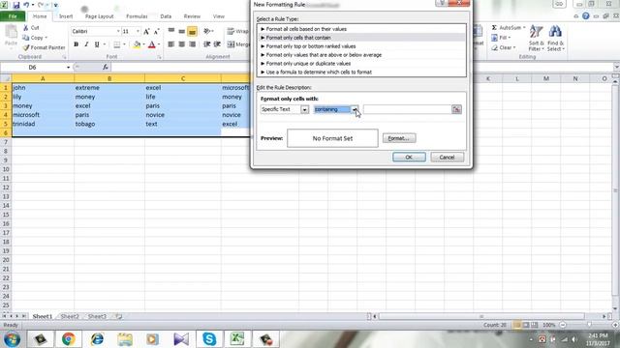This screenshot has width=620, height=348.
Task: Apply bold formatting
Action: 76,44
